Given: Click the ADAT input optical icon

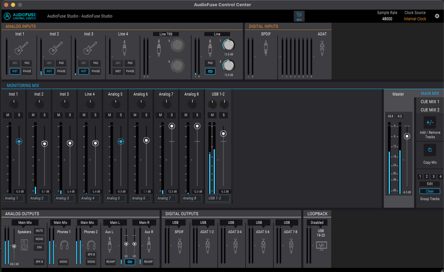Looking at the screenshot, I should click(322, 48).
